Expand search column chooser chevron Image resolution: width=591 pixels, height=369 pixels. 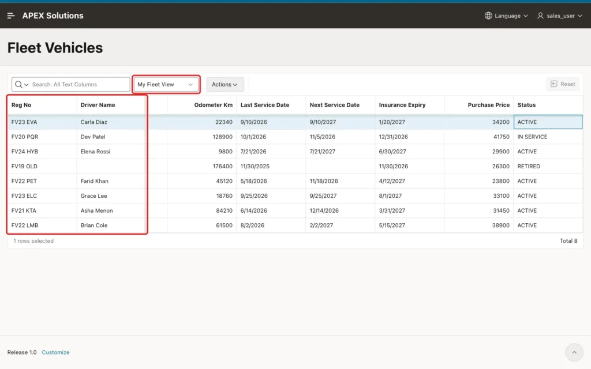click(27, 85)
